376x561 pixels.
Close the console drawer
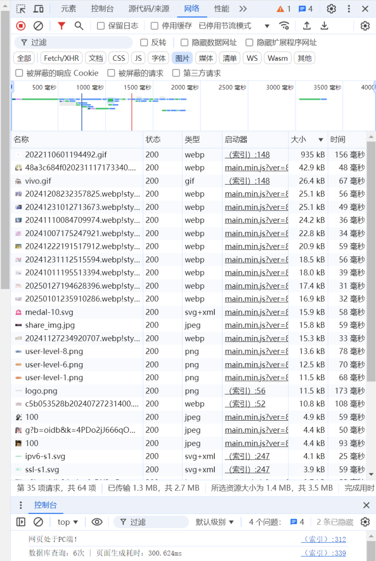point(366,505)
